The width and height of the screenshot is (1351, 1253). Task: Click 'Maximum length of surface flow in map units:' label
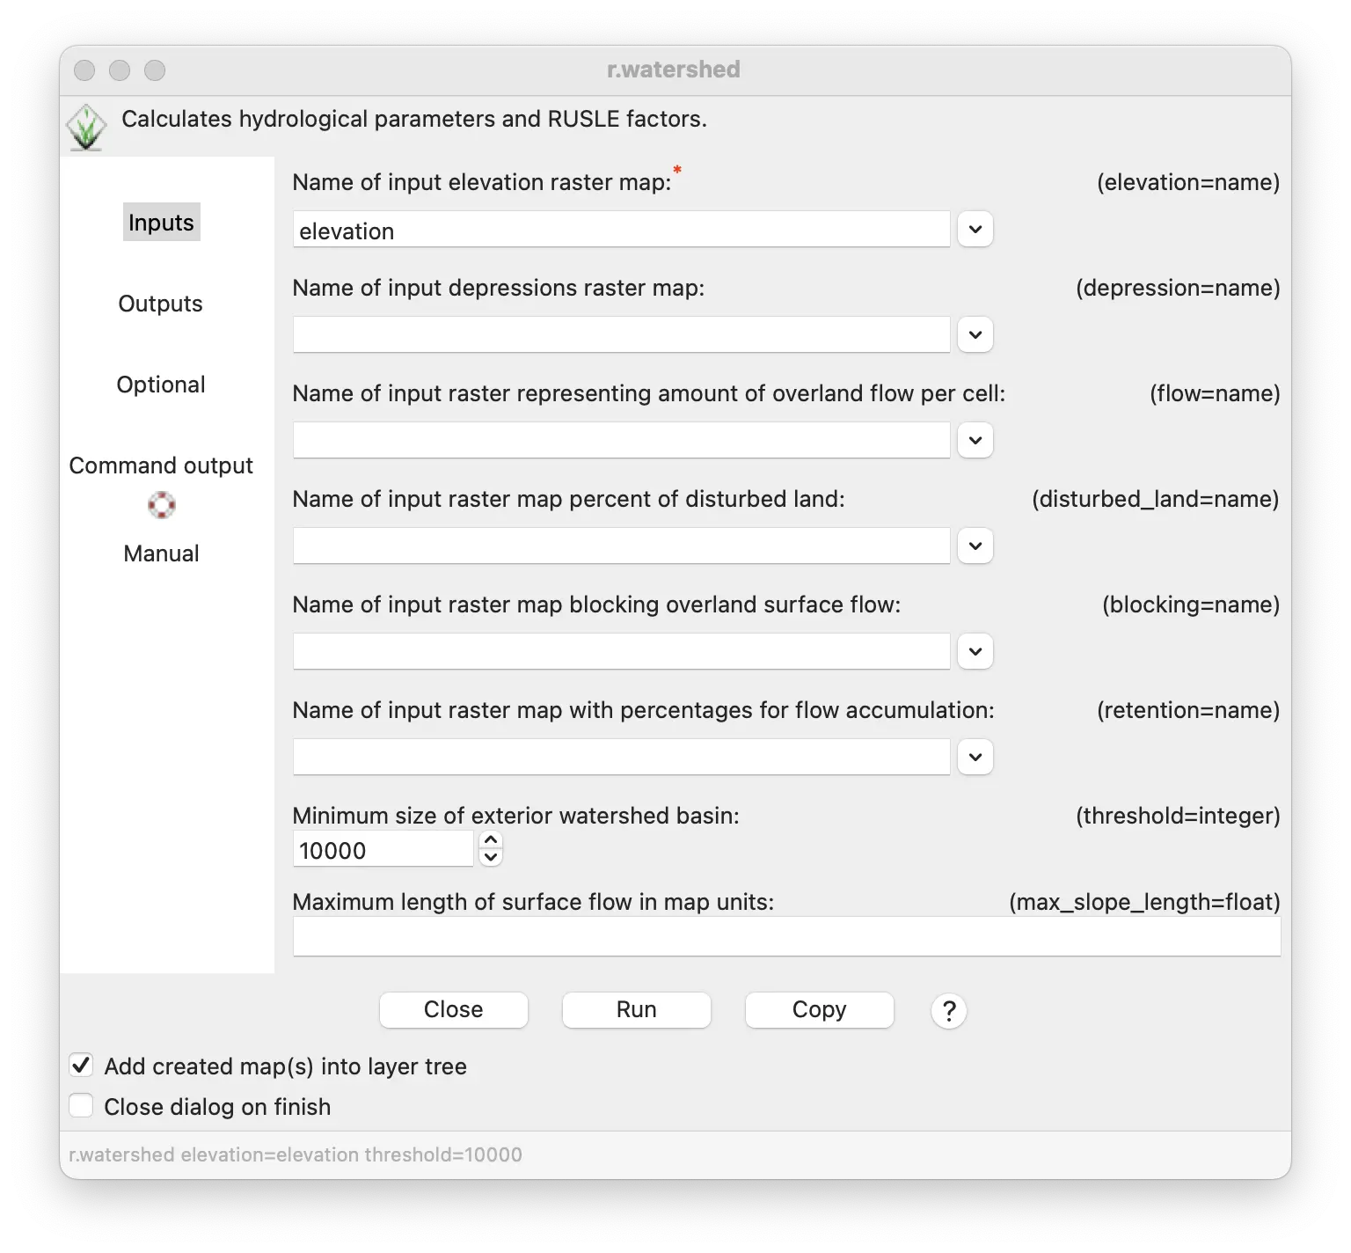coord(533,902)
